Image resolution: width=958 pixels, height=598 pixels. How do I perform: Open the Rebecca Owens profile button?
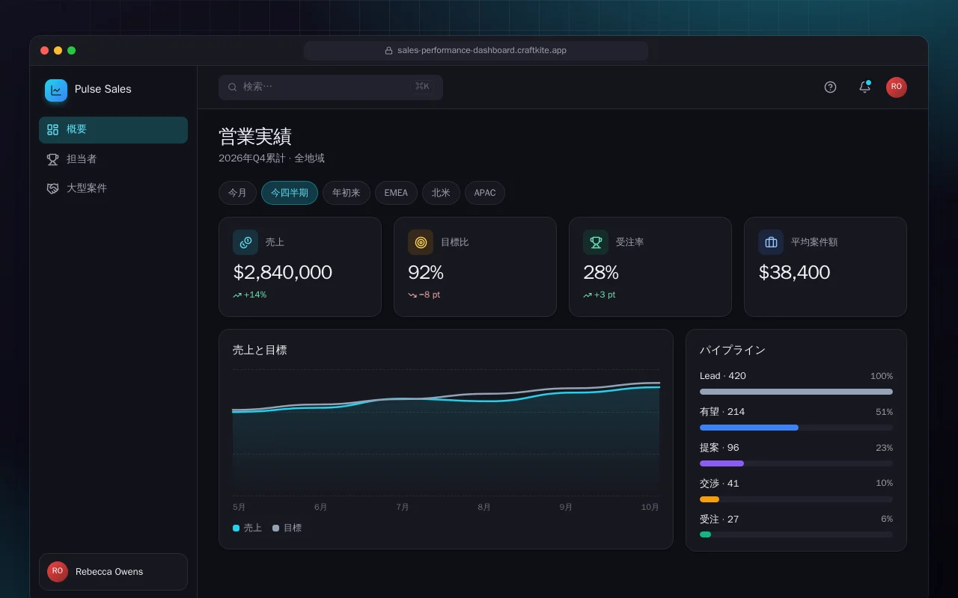pos(113,572)
